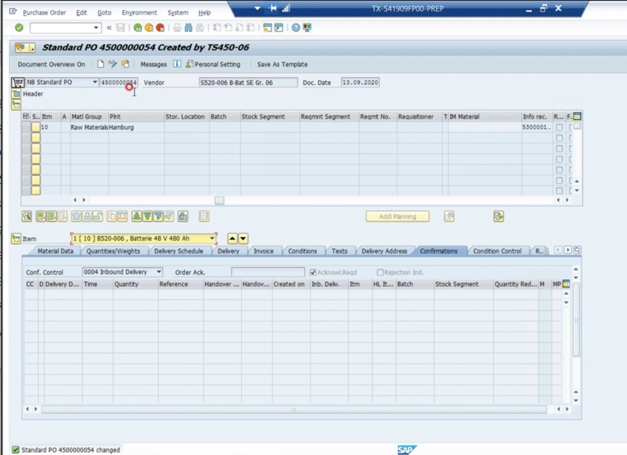Click the red Cancel icon

(160, 27)
